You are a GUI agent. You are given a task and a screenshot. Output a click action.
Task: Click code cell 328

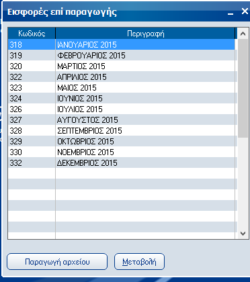pos(32,131)
